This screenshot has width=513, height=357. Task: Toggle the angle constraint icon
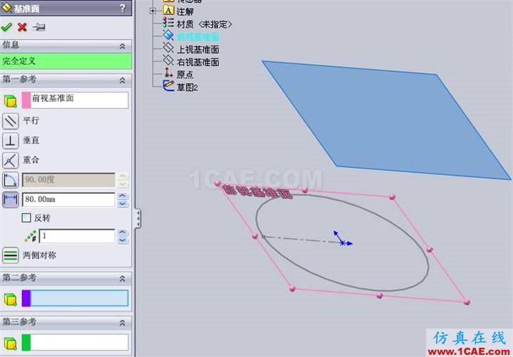pos(11,180)
